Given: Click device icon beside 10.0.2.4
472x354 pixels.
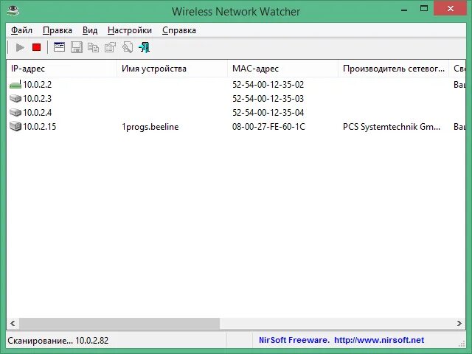Looking at the screenshot, I should click(x=15, y=113).
